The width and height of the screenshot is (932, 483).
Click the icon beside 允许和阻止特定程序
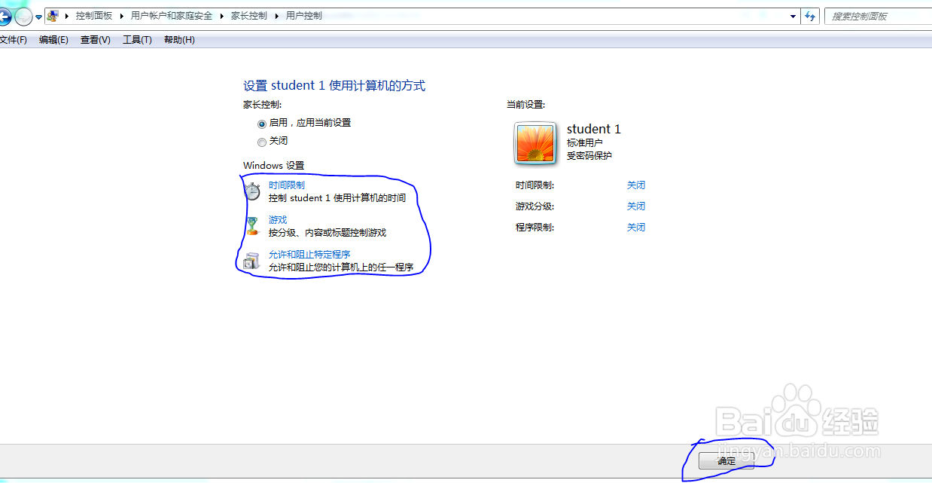(x=252, y=259)
